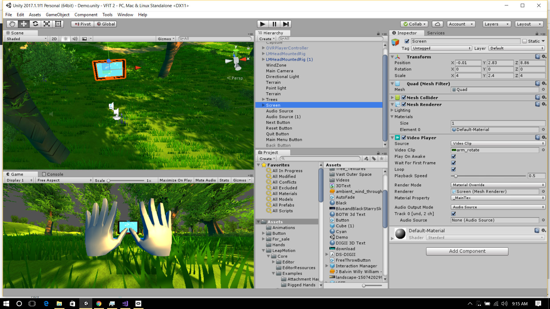Viewport: 550px width, 309px height.
Task: Toggle scene lighting sun icon
Action: pos(66,39)
